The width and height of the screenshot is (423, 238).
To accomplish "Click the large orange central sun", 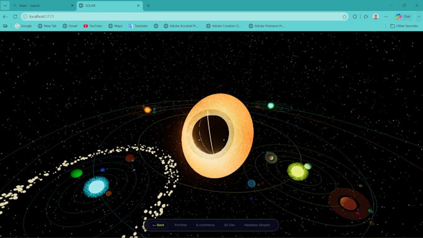I will point(218,135).
